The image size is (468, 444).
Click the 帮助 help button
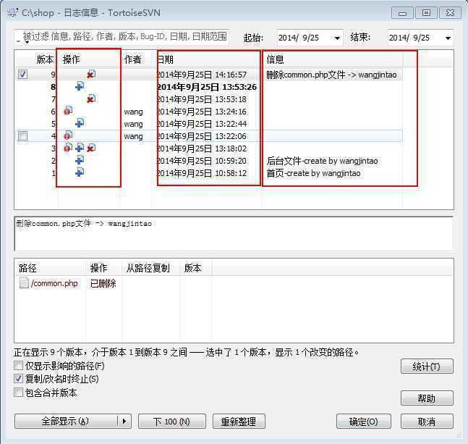[x=427, y=398]
